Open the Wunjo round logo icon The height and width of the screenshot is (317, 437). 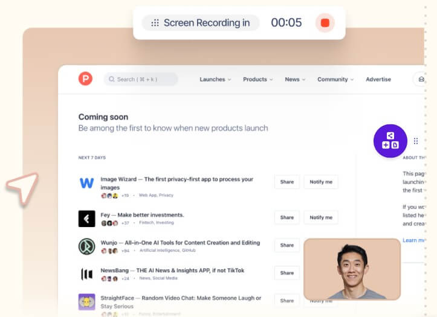click(86, 246)
